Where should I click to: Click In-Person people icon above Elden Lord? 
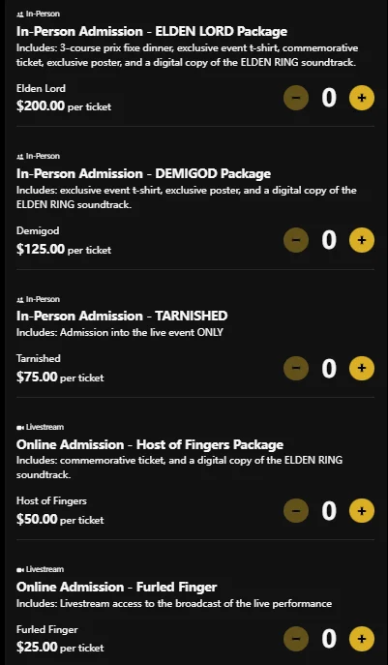pos(20,14)
